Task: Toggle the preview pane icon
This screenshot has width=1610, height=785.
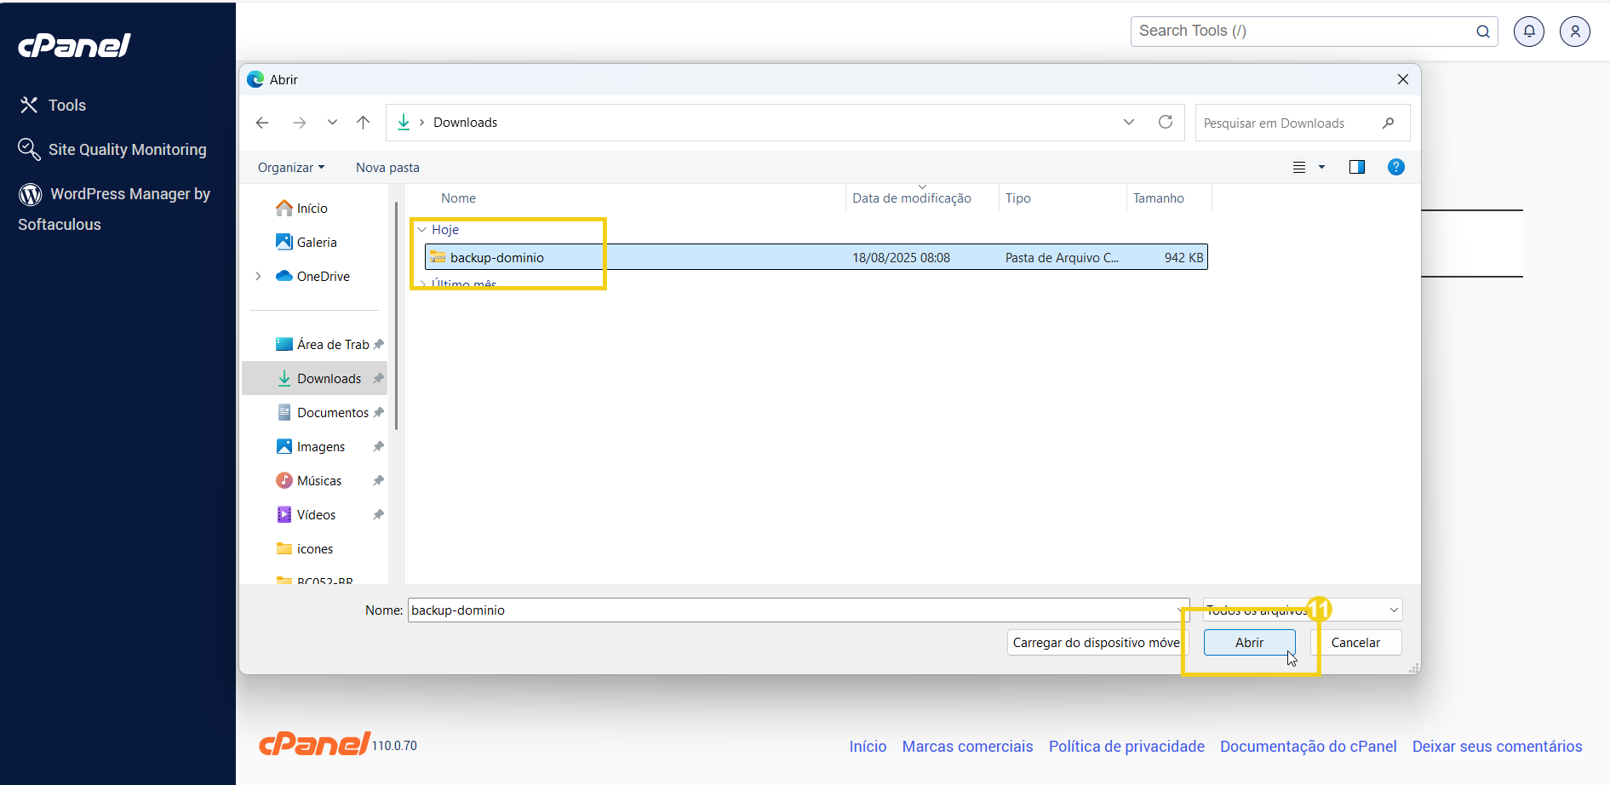Action: pos(1357,168)
